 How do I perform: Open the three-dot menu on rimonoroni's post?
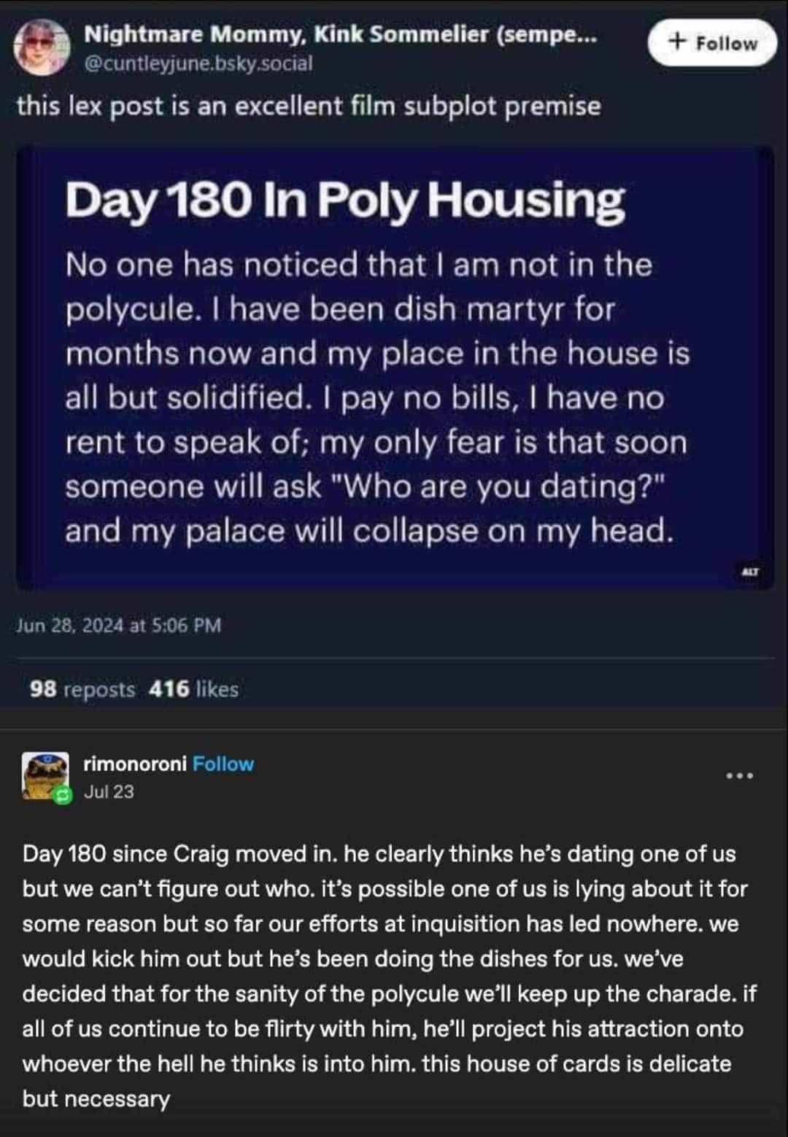click(x=740, y=776)
